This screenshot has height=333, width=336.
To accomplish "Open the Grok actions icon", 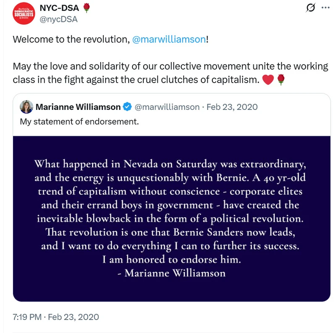I will [x=311, y=8].
